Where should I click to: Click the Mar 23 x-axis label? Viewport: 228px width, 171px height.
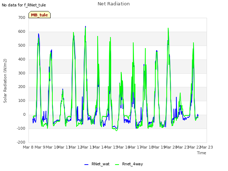pos(207,147)
